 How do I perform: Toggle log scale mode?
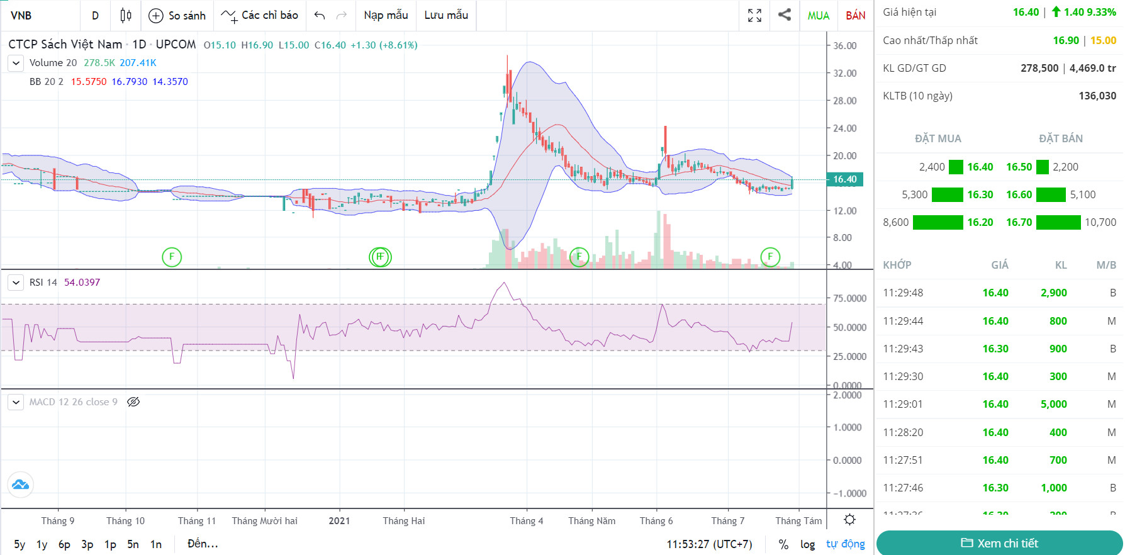click(x=807, y=544)
